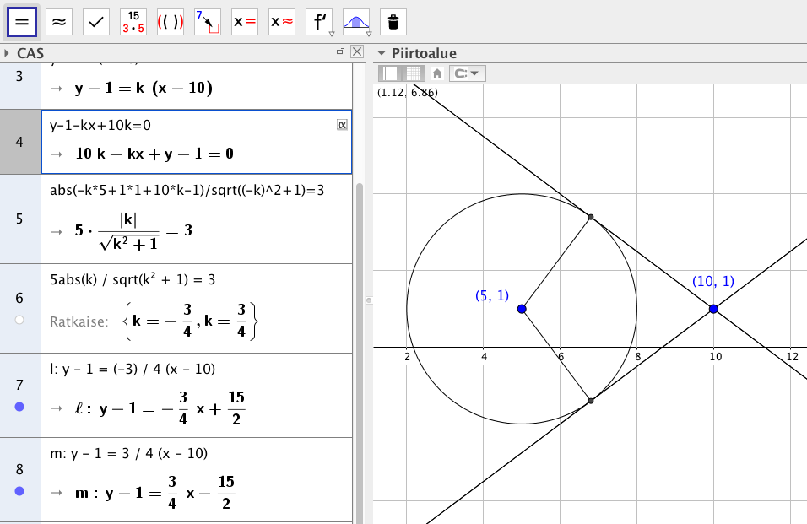Toggle visibility circle for row 6
807x524 pixels.
click(19, 320)
